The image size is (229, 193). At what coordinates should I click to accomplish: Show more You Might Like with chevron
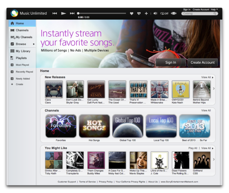[x=214, y=159]
